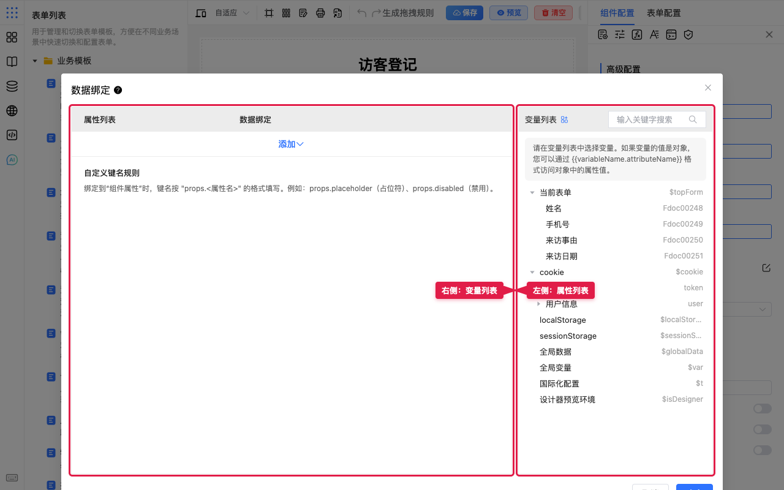Click the 业务模板 folder icon

pos(48,61)
